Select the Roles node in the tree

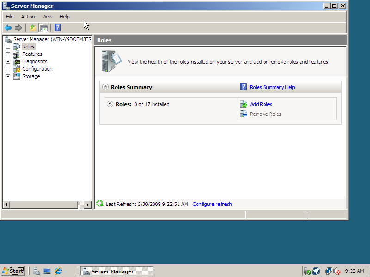coord(28,47)
